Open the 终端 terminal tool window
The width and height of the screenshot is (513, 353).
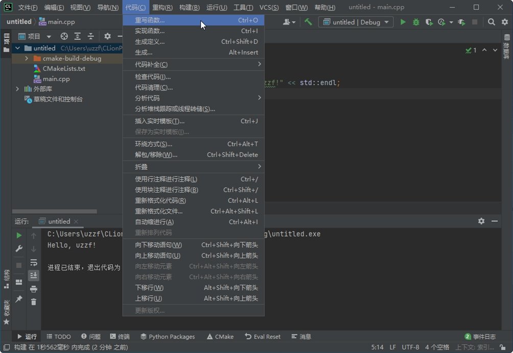(x=120, y=336)
